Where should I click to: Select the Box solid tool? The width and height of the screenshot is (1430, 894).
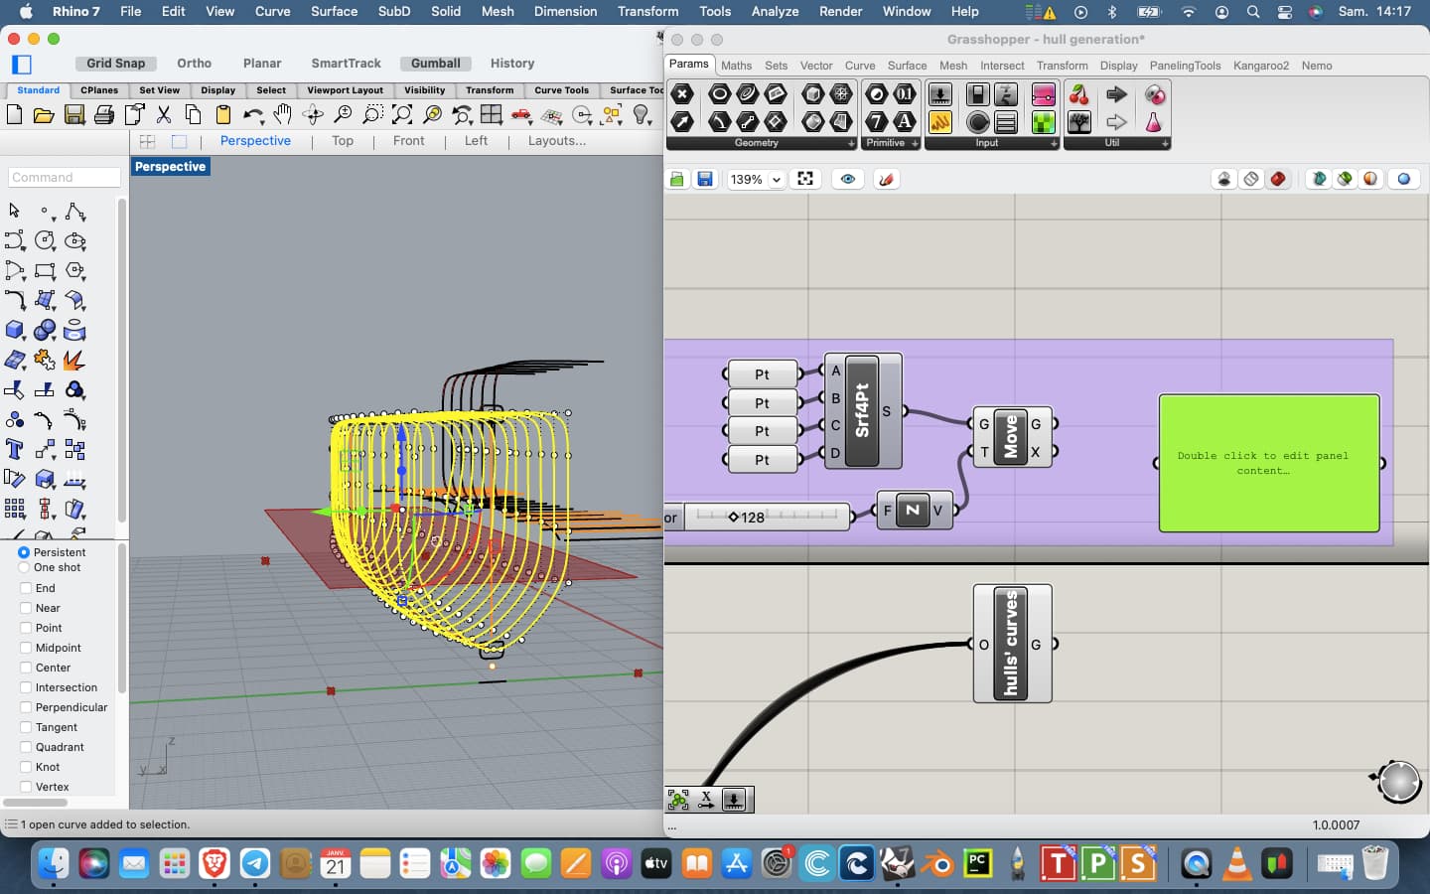[15, 331]
